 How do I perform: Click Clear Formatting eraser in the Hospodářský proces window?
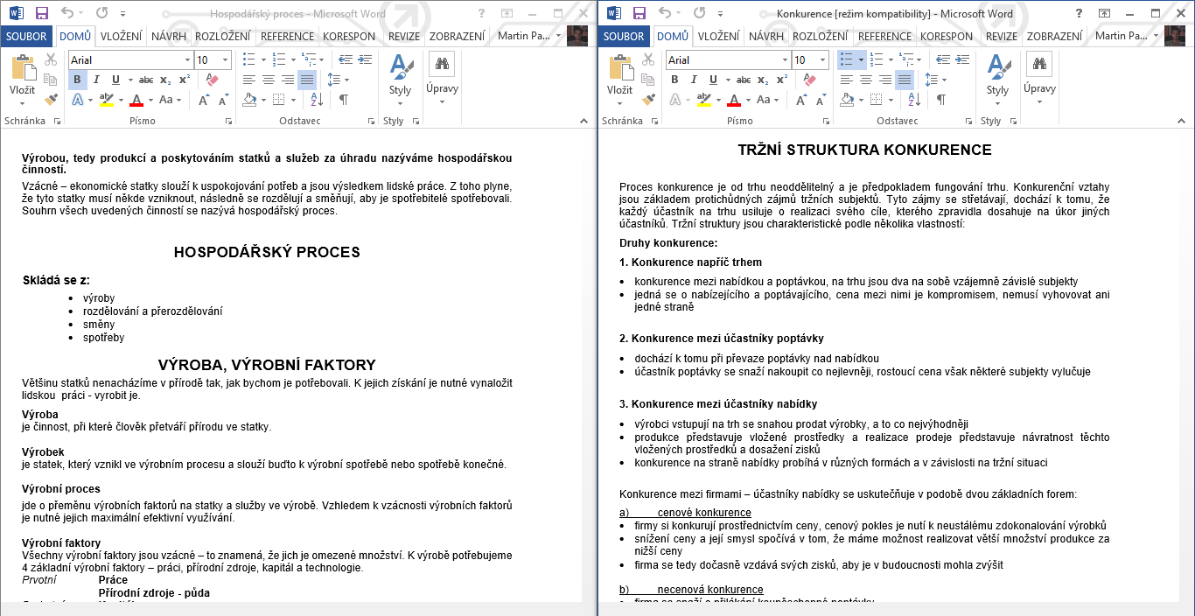[211, 80]
